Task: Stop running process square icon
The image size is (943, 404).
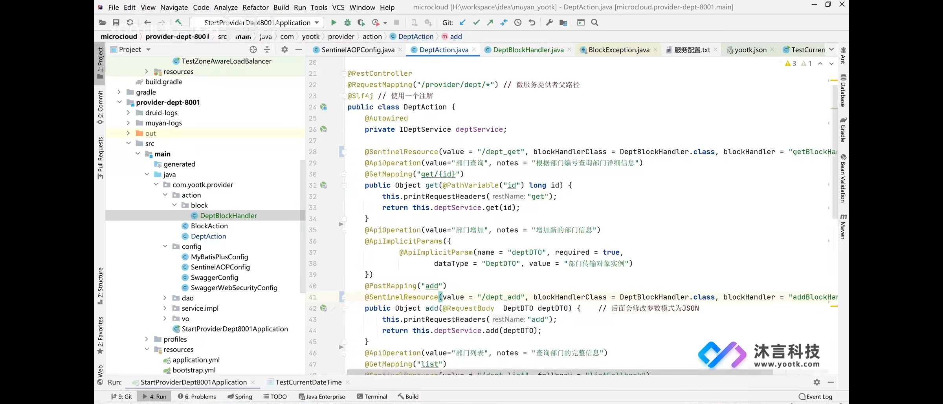Action: (396, 23)
